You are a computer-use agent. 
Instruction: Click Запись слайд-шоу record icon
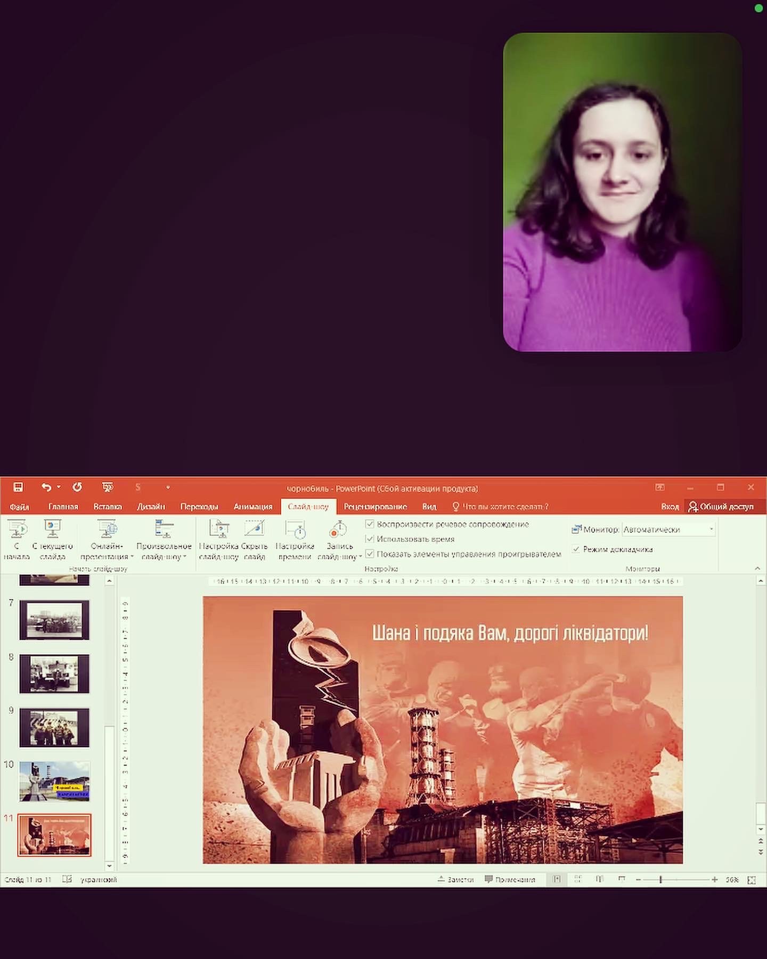pos(339,529)
